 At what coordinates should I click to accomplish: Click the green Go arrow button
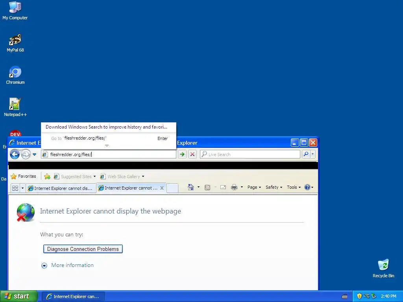point(182,154)
